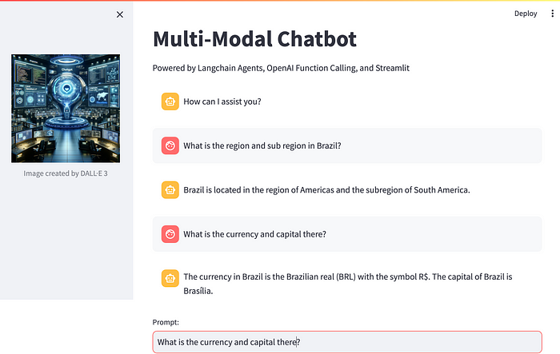
Task: Select the 'currency and capital there?' chat message
Action: [254, 234]
